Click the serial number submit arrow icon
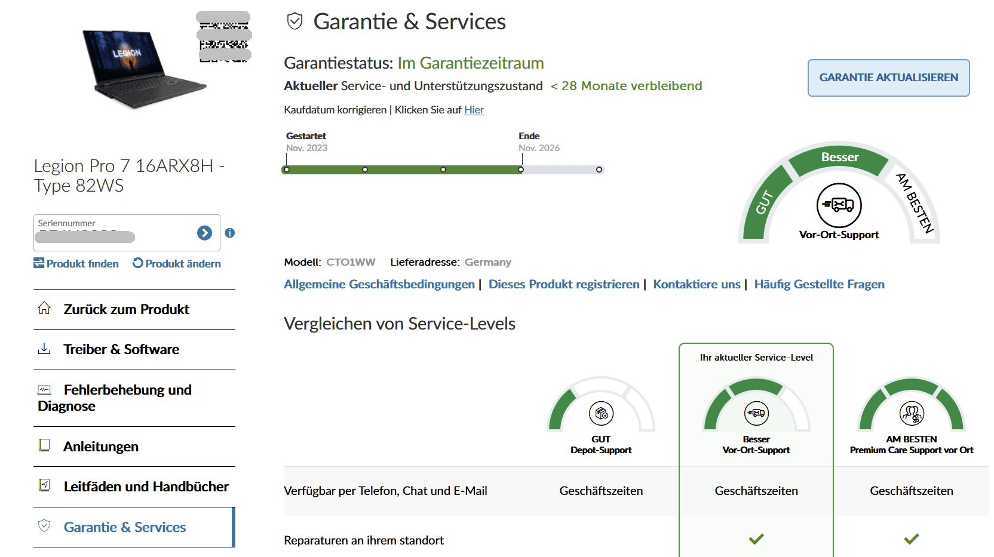994x557 pixels. [204, 233]
